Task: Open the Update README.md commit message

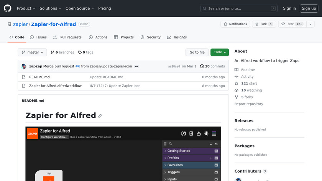Action: coord(107,77)
